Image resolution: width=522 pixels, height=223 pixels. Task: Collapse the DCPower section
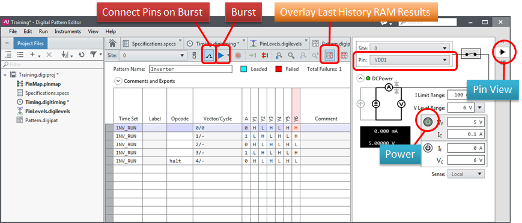click(x=360, y=79)
